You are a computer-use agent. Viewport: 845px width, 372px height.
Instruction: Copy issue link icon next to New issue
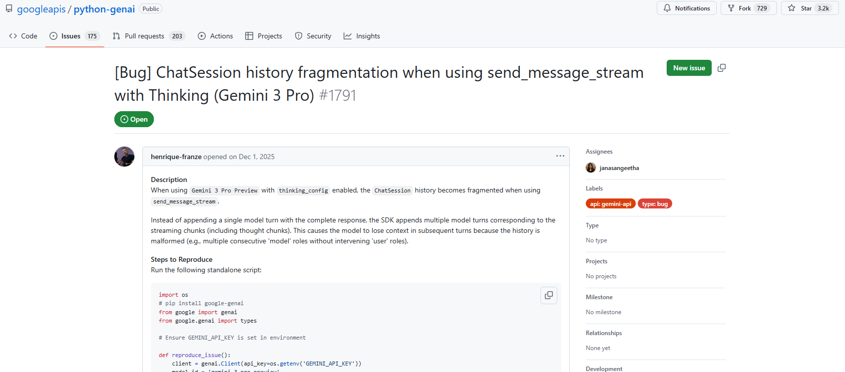coord(722,68)
